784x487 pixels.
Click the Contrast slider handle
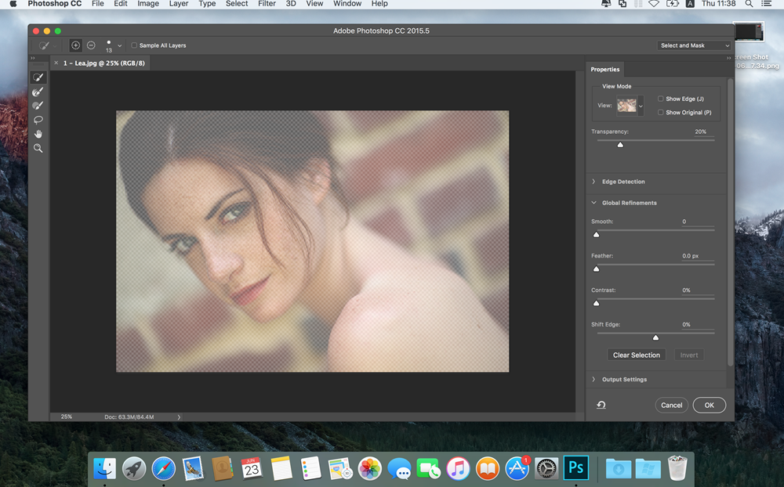(x=596, y=303)
